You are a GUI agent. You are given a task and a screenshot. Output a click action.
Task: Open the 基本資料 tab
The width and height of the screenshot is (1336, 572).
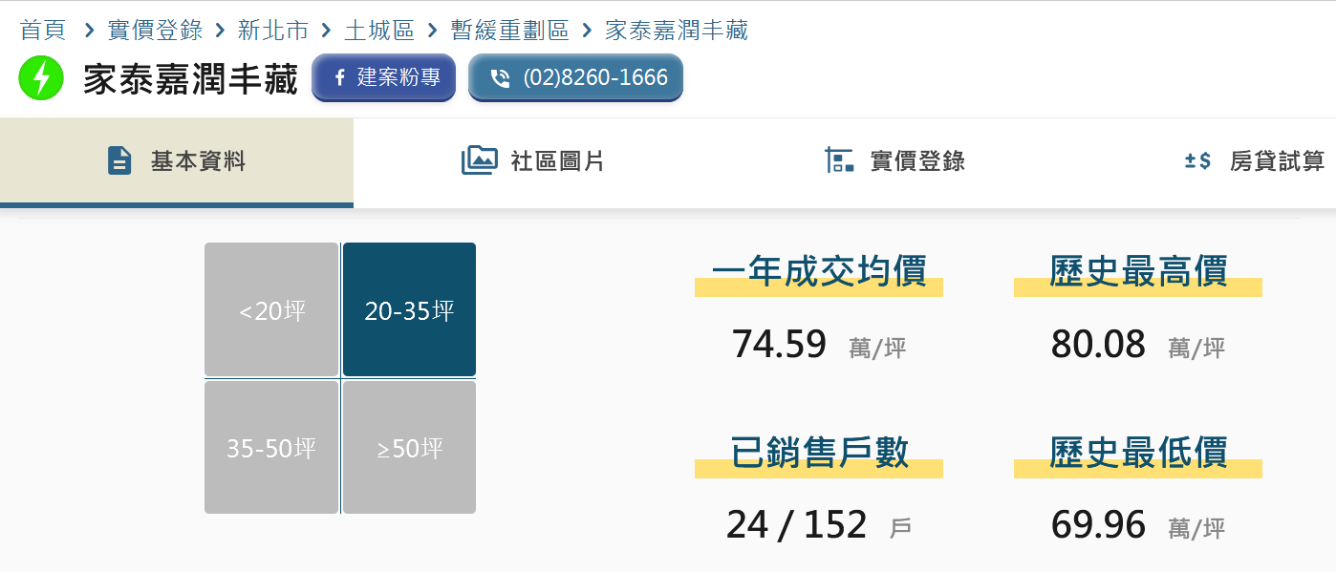click(x=198, y=161)
